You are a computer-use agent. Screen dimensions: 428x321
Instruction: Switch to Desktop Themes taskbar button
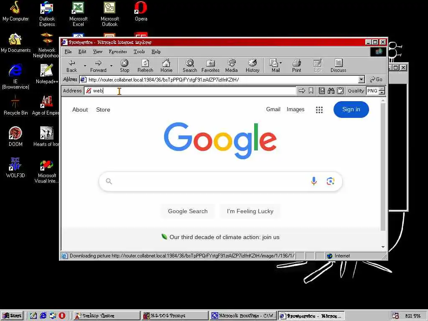pyautogui.click(x=107, y=316)
